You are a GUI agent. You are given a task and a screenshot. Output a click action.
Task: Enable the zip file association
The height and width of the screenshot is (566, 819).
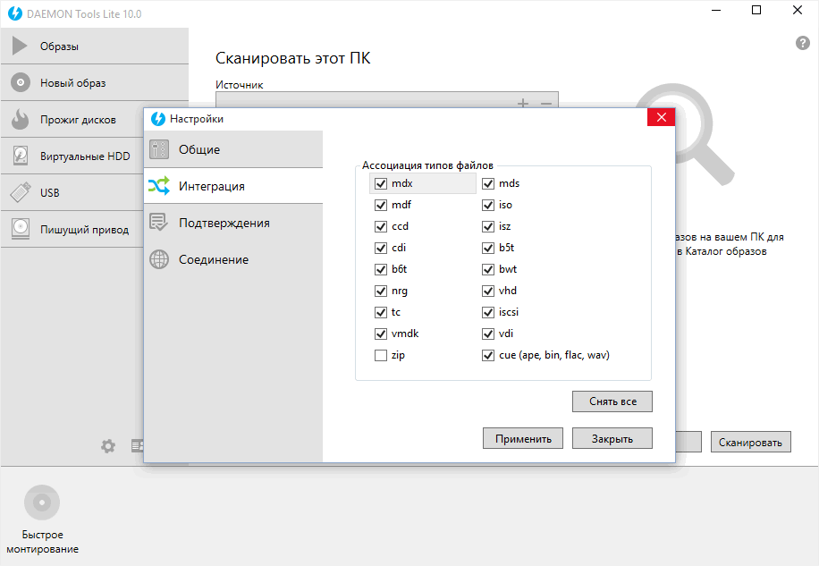click(381, 356)
